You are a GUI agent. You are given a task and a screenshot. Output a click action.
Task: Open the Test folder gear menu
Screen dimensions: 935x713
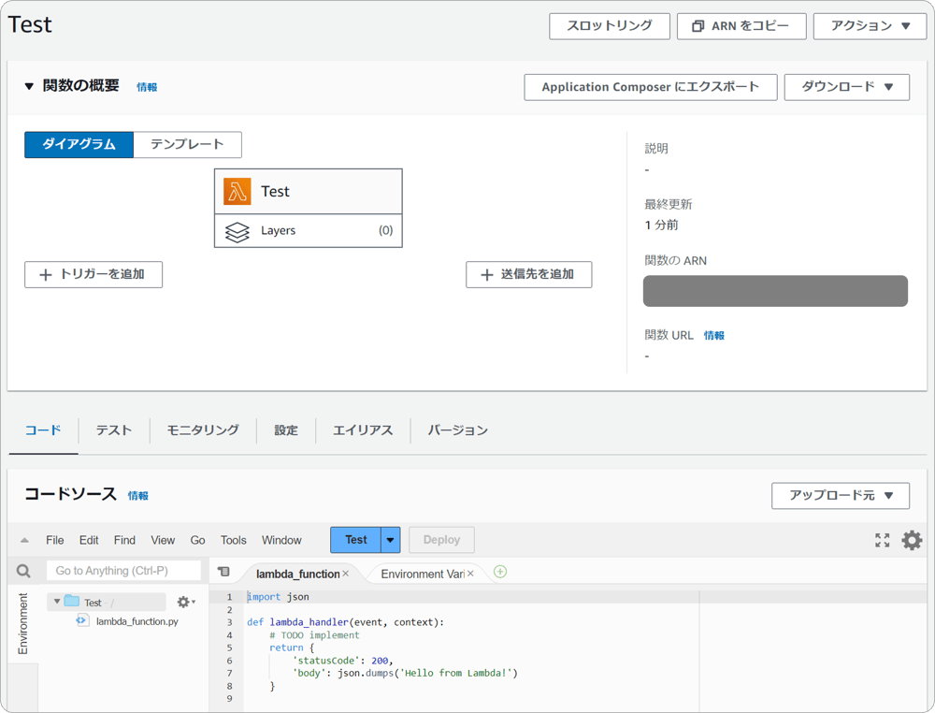pos(185,602)
